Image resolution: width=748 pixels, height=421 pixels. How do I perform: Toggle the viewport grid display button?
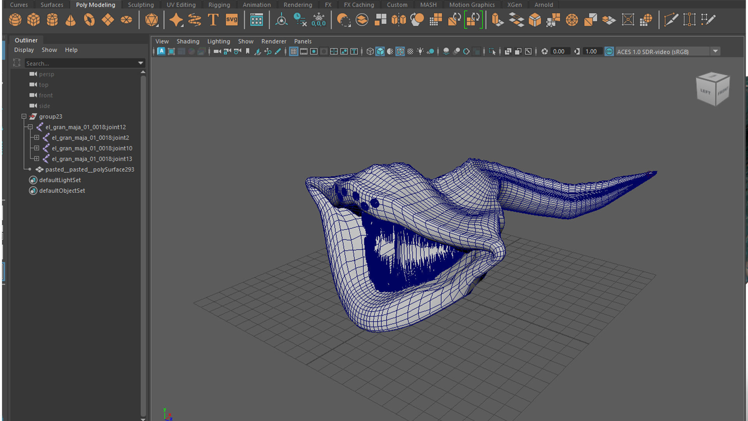tap(294, 51)
